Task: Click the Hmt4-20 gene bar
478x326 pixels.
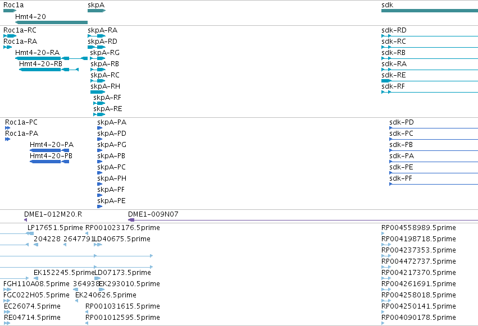Action: [51, 22]
